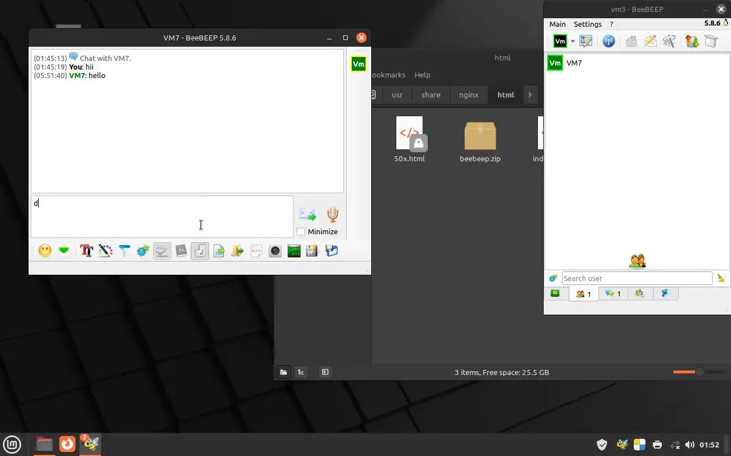This screenshot has width=731, height=456.
Task: Open the emoticon smiley picker
Action: coord(45,250)
